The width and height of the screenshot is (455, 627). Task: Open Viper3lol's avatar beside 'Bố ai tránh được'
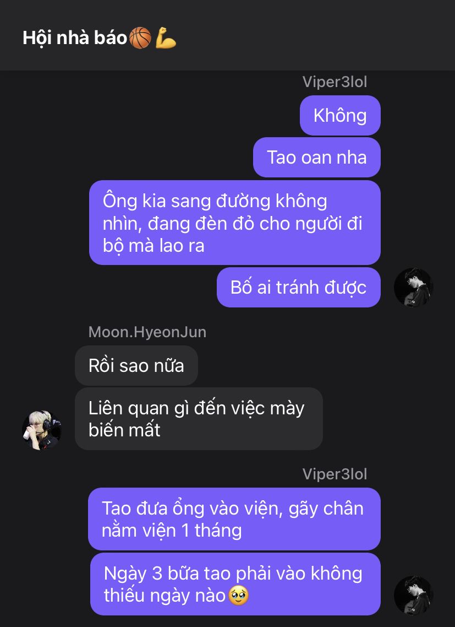click(x=413, y=288)
